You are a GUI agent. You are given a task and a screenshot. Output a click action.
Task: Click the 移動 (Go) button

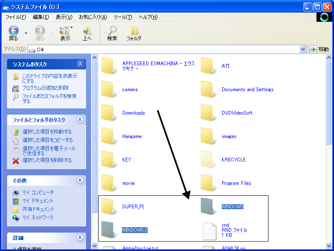319,49
